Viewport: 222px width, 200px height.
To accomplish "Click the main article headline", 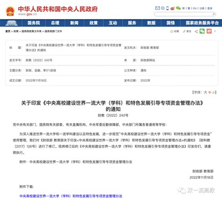I will pyautogui.click(x=112, y=106).
